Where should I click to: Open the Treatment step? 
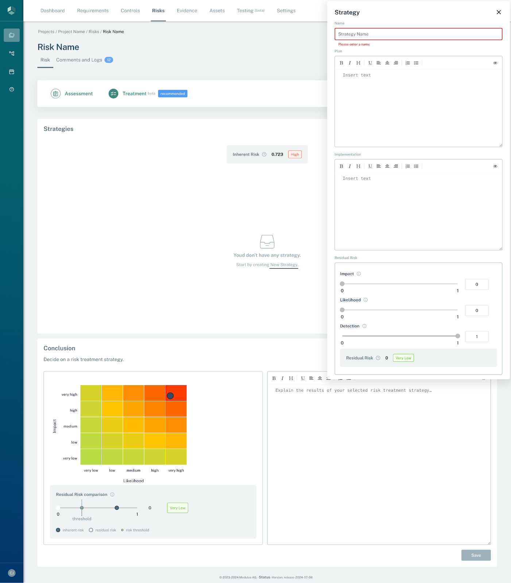(x=134, y=94)
